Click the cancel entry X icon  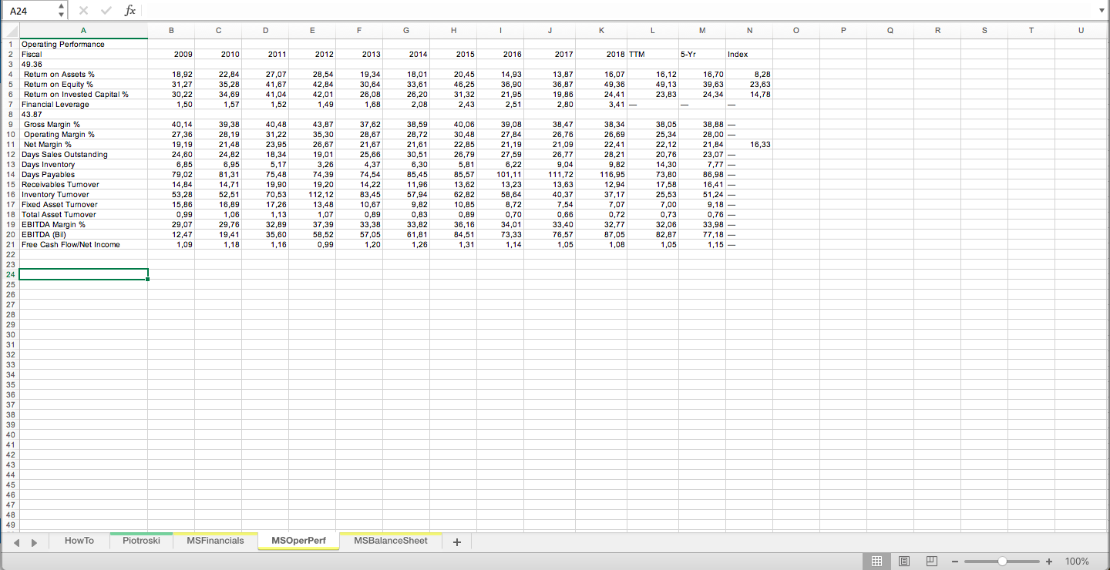click(x=83, y=11)
